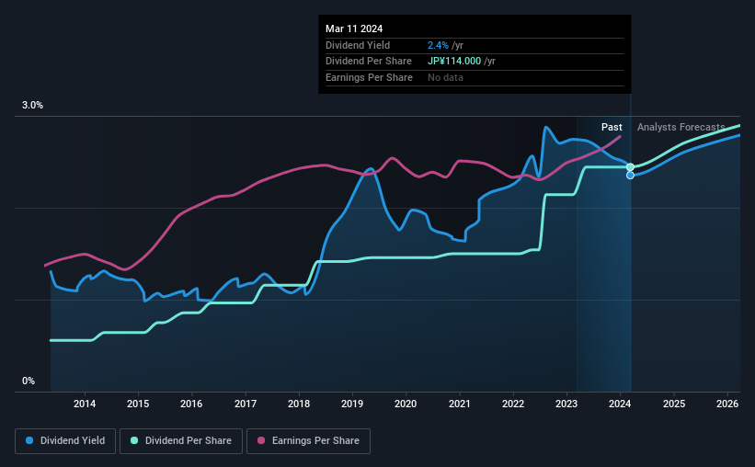The height and width of the screenshot is (467, 755).
Task: Toggle the Dividend Per Share legend series
Action: click(x=181, y=441)
